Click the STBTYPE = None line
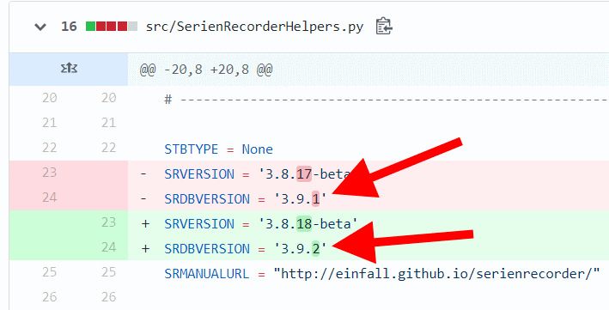Image resolution: width=609 pixels, height=310 pixels. tap(219, 149)
